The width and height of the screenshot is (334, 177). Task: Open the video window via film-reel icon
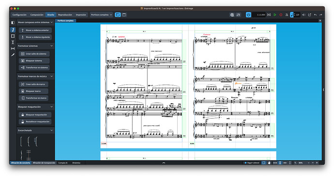pyautogui.click(x=232, y=14)
